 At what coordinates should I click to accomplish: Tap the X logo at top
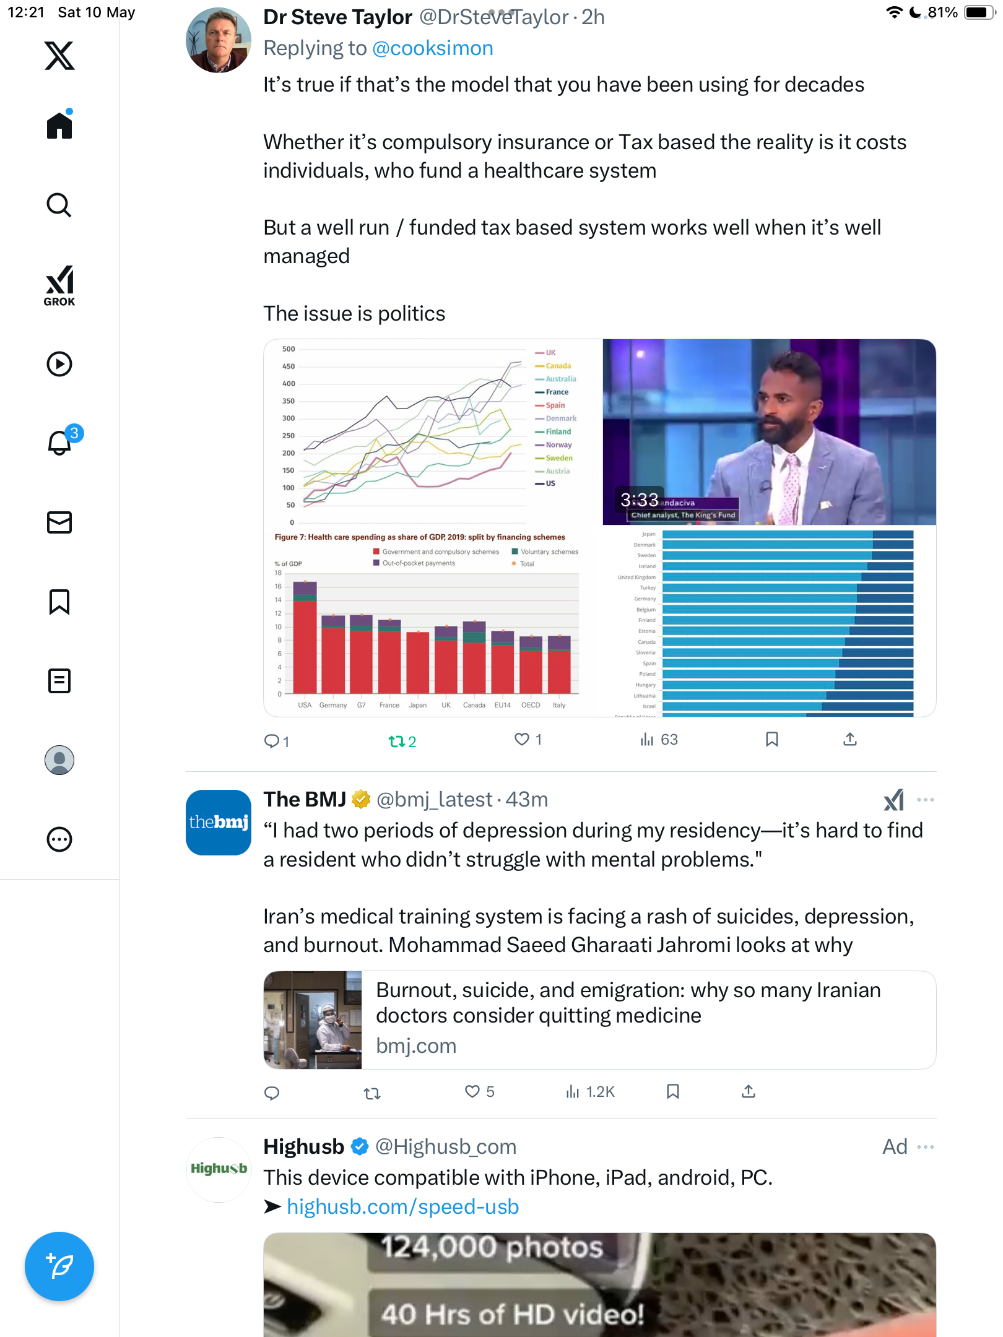pos(59,56)
